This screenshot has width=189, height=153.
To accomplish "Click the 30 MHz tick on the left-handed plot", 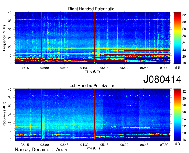I will coord(10,106).
